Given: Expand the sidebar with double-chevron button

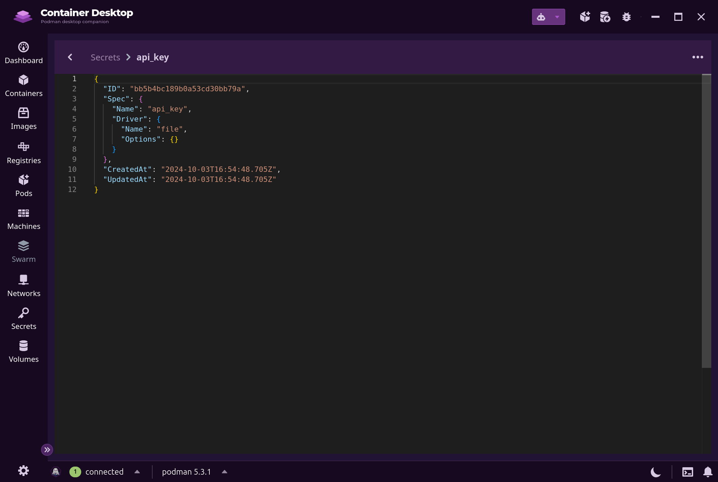Looking at the screenshot, I should [x=47, y=450].
